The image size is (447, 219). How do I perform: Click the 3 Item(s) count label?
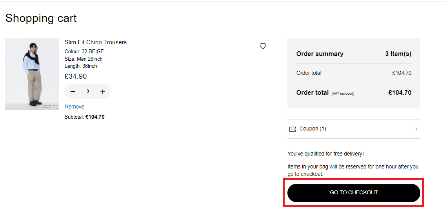398,54
